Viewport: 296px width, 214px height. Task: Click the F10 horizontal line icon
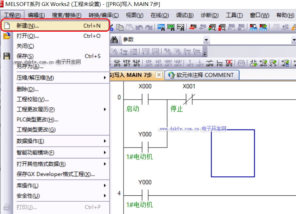click(x=220, y=63)
